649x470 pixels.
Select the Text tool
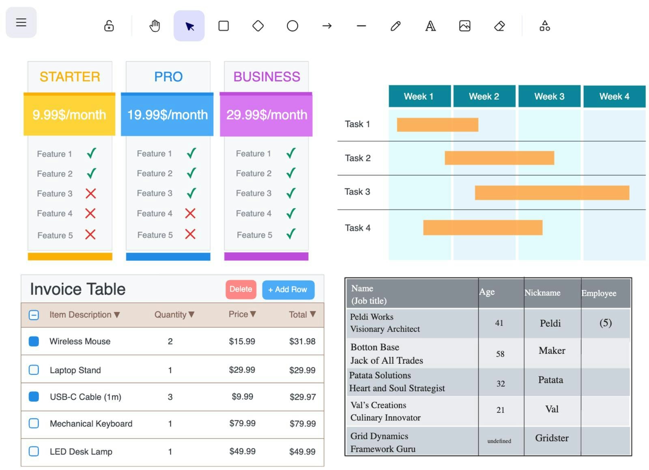(x=430, y=26)
